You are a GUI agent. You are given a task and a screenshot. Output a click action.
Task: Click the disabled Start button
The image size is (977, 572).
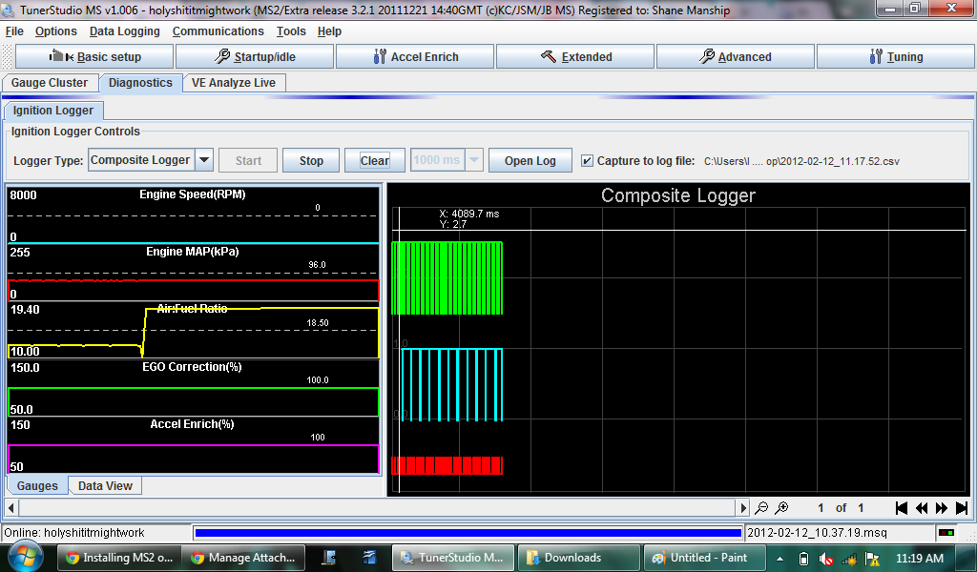coord(248,160)
